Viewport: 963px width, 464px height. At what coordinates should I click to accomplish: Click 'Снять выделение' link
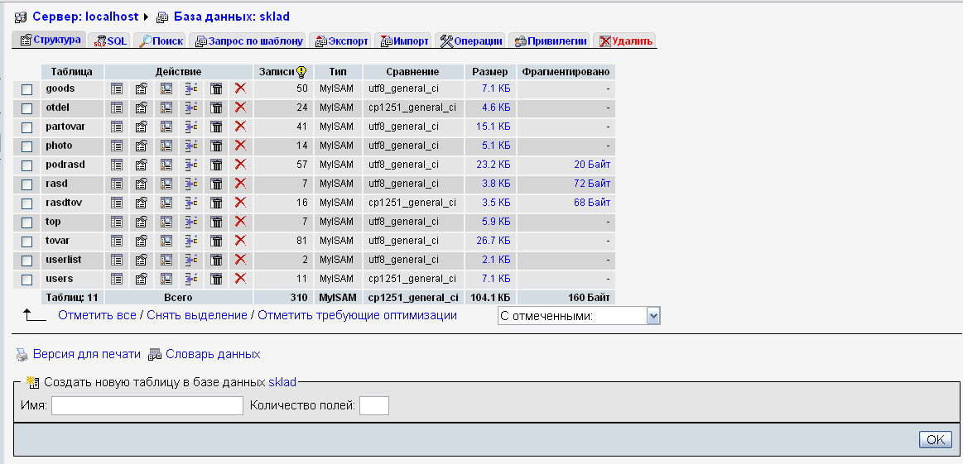(196, 315)
